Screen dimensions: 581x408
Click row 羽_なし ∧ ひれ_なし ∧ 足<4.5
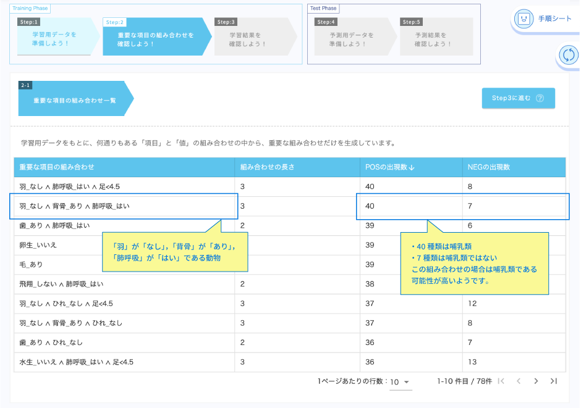pos(290,304)
